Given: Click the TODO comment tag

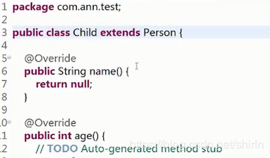Looking at the screenshot, I should pyautogui.click(x=63, y=149).
